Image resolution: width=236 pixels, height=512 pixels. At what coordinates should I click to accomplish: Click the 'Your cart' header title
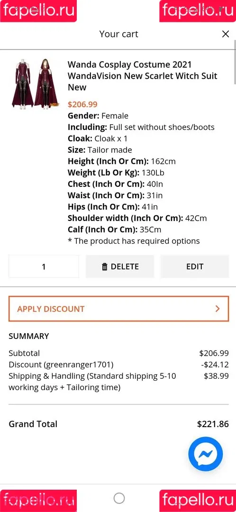pos(119,34)
